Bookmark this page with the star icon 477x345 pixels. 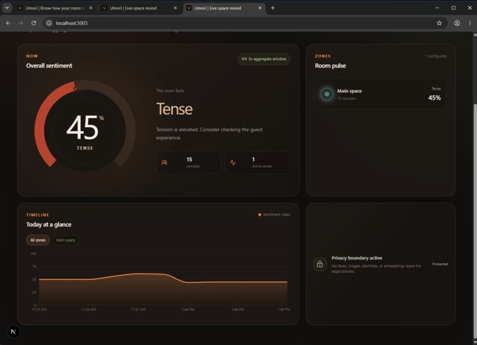439,23
